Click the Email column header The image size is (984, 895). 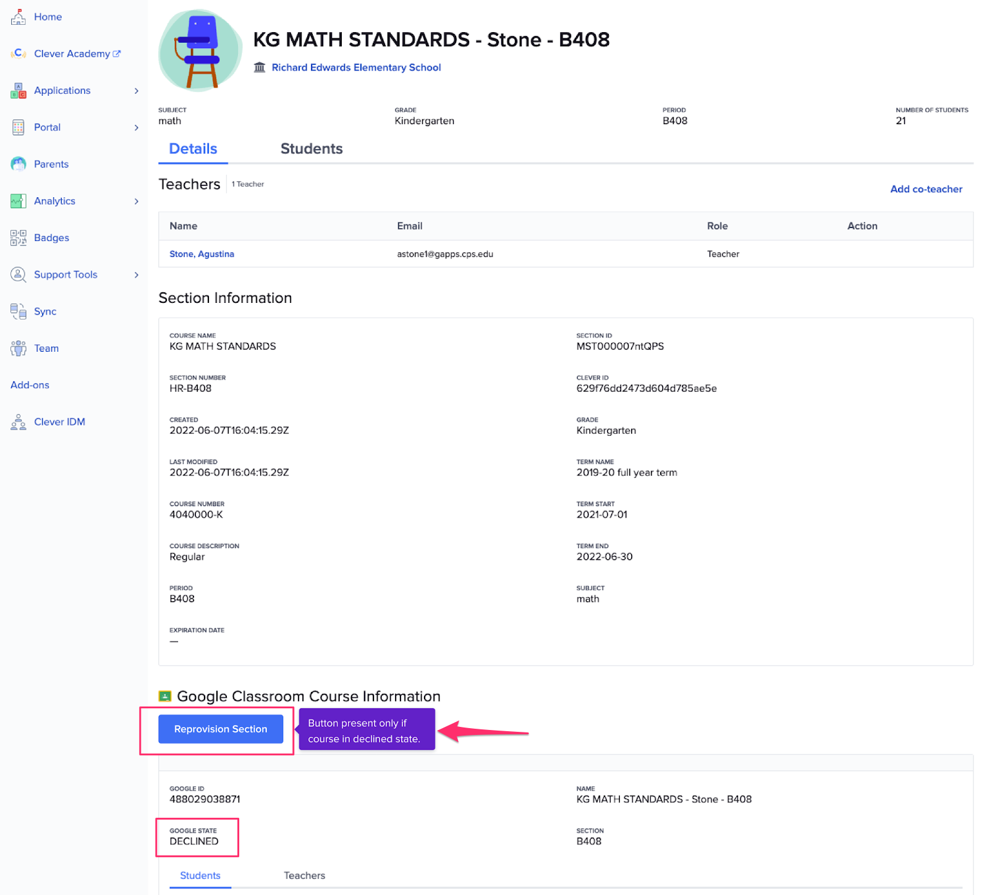click(410, 226)
